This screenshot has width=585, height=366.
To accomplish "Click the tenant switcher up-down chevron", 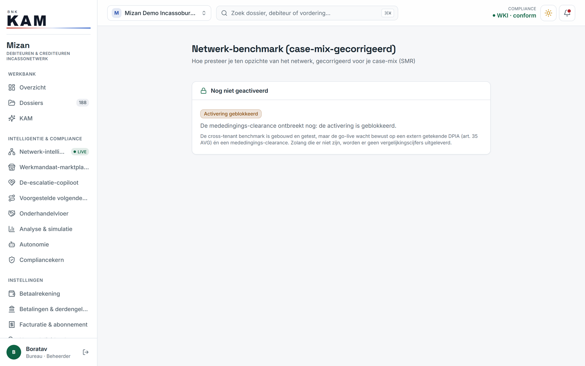I will (x=204, y=13).
